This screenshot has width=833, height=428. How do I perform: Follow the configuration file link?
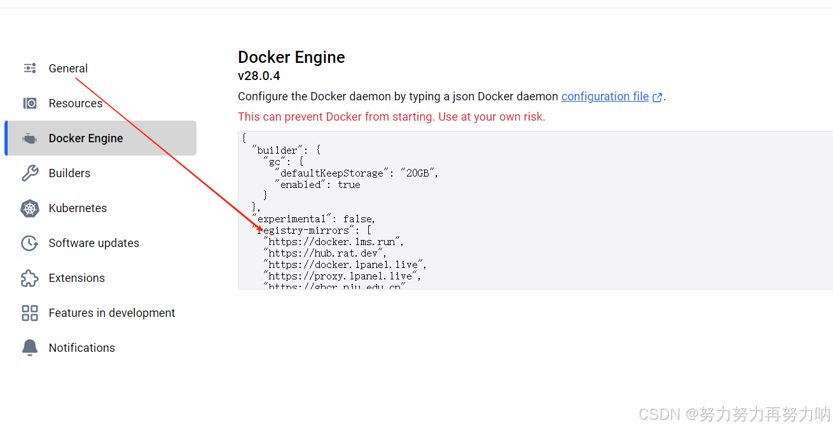tap(605, 97)
